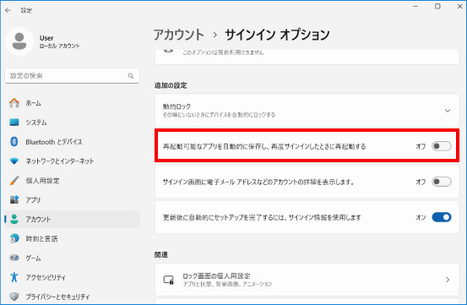Open 個人用設定 category

pos(72,180)
